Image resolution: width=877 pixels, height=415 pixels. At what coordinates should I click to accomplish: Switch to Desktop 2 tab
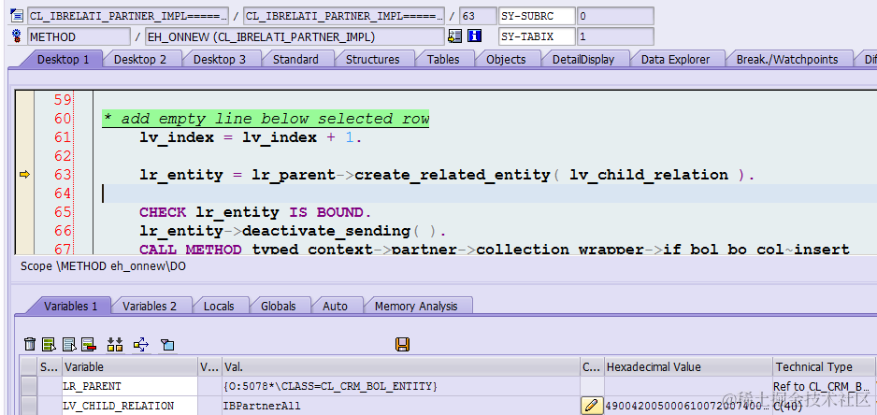click(x=140, y=59)
